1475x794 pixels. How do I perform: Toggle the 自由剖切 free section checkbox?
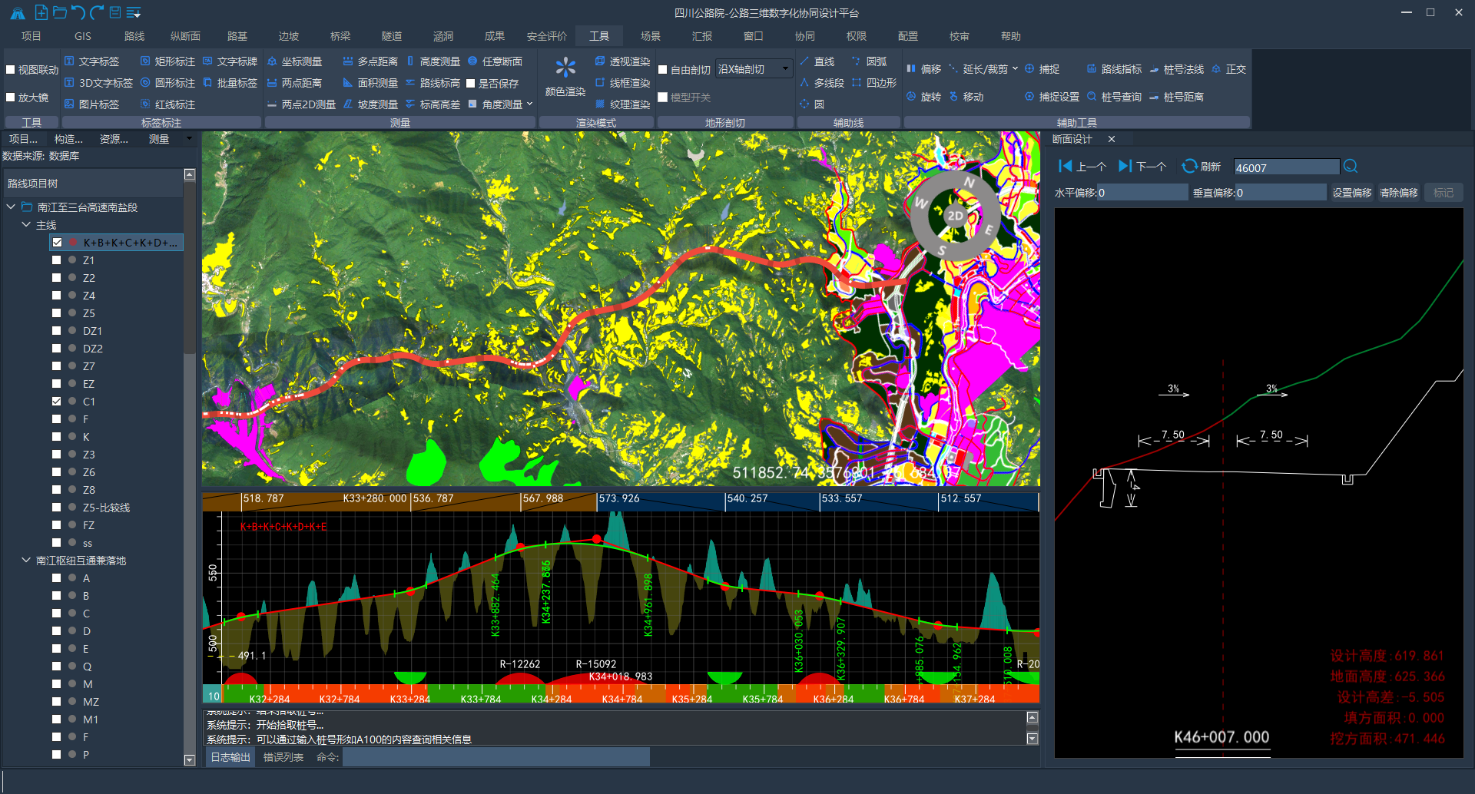tap(663, 70)
